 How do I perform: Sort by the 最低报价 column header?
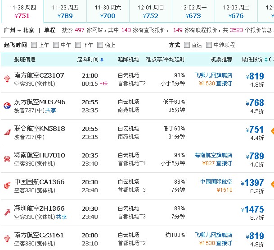coord(252,60)
